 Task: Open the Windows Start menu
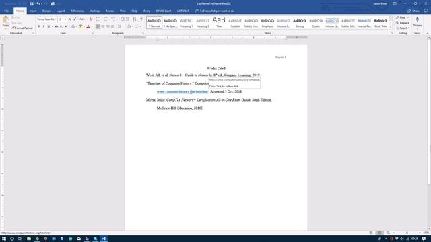[4, 239]
